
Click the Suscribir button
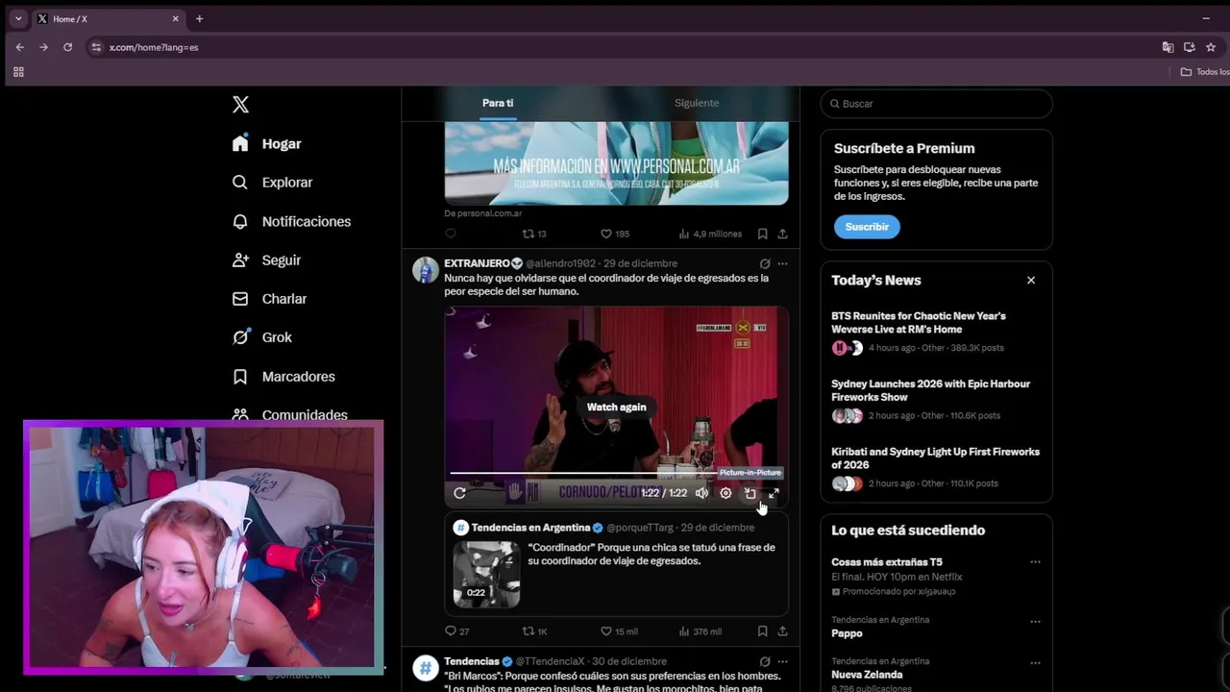pos(867,227)
